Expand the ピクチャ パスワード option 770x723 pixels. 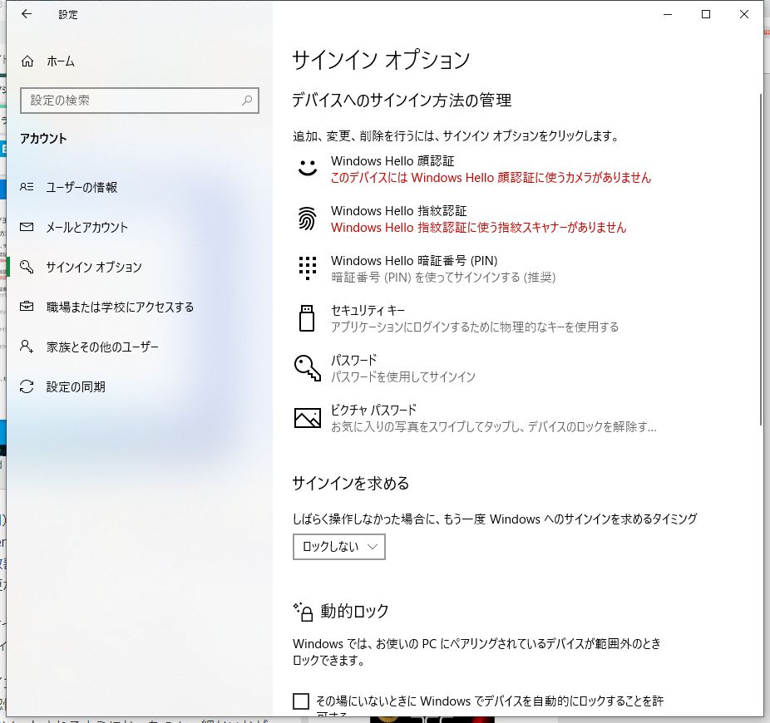tap(474, 418)
